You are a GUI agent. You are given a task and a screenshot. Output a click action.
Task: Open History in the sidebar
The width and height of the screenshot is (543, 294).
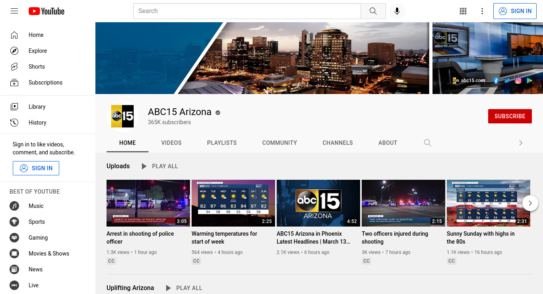48,123
